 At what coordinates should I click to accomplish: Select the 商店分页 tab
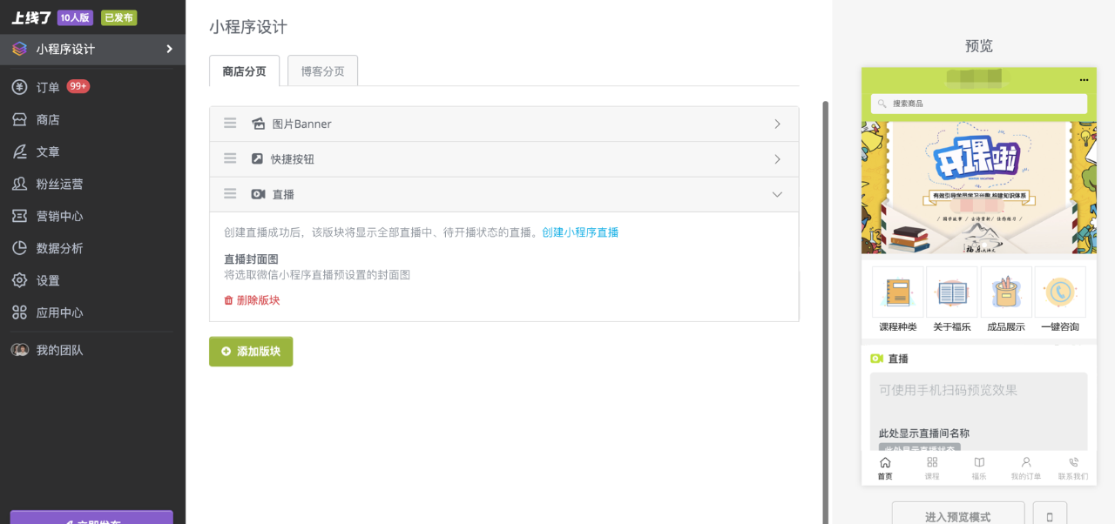[244, 71]
